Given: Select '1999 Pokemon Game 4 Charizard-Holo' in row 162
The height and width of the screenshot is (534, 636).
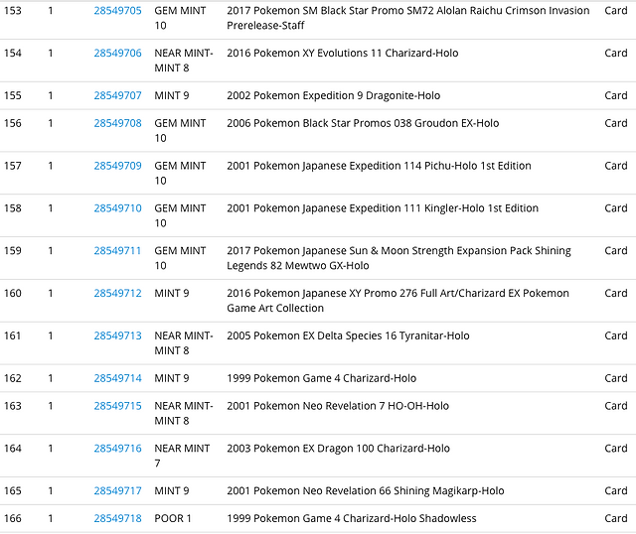Looking at the screenshot, I should pos(322,378).
